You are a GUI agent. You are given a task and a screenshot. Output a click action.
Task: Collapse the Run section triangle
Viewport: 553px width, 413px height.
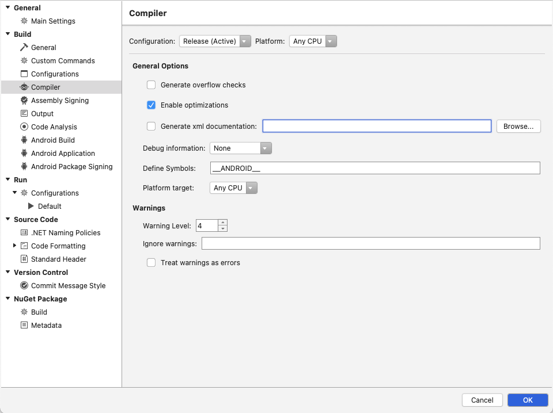pos(7,179)
